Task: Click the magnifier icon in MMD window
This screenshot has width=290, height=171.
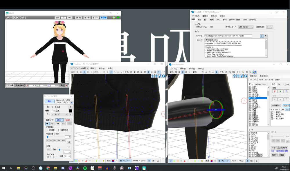Action: click(114, 18)
